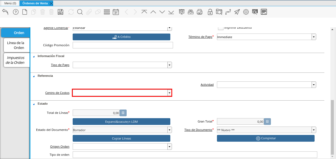This screenshot has width=336, height=159.
Task: Collapse the Referencia section
Action: coord(34,76)
